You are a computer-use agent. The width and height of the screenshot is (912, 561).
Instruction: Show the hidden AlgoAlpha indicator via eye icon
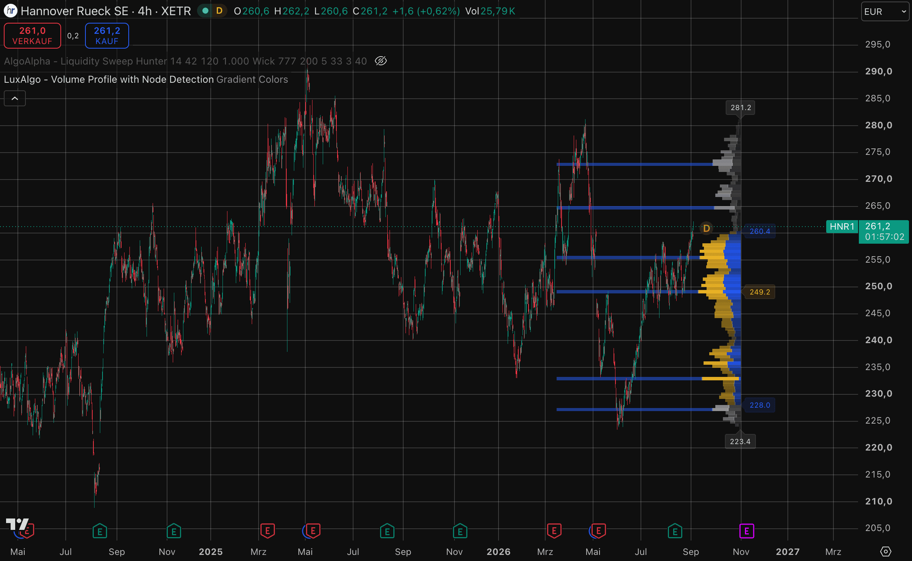[x=381, y=61]
